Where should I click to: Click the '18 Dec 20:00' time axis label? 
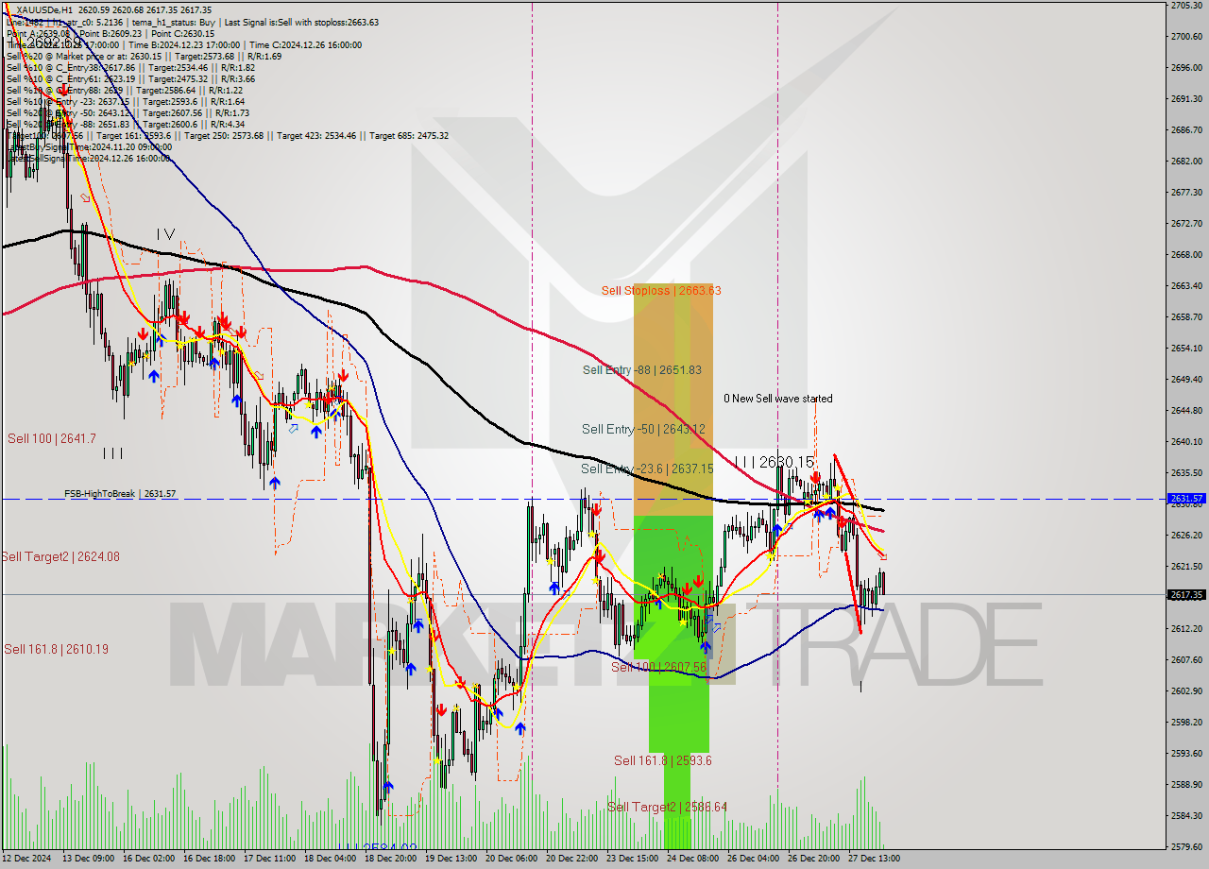[390, 859]
